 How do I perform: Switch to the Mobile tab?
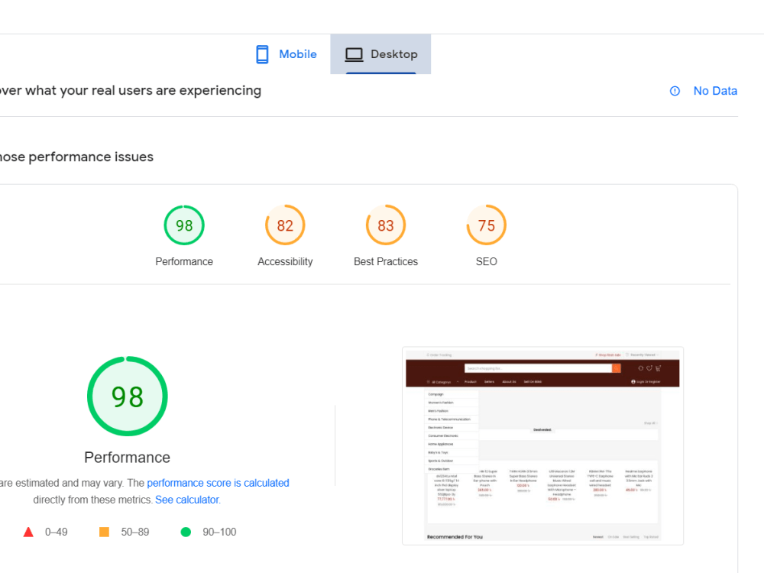(286, 54)
